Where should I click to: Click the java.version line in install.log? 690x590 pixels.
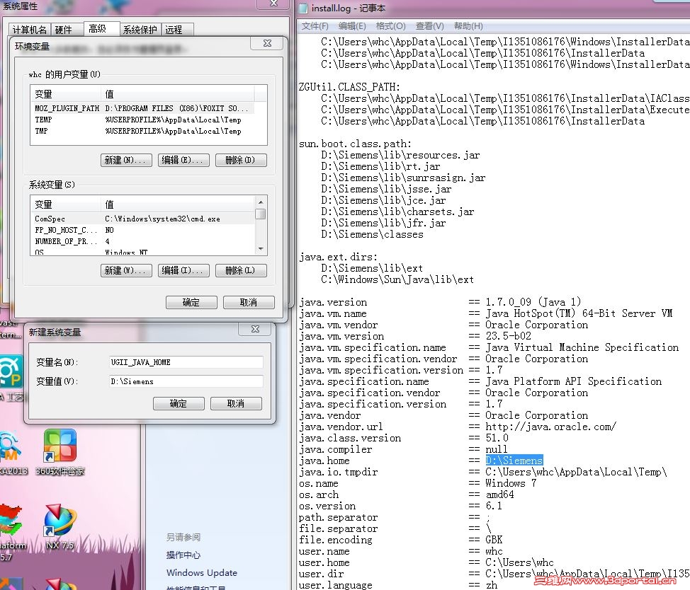pyautogui.click(x=440, y=302)
